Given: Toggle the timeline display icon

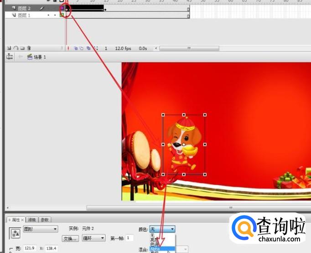Looking at the screenshot, I should coord(10,57).
